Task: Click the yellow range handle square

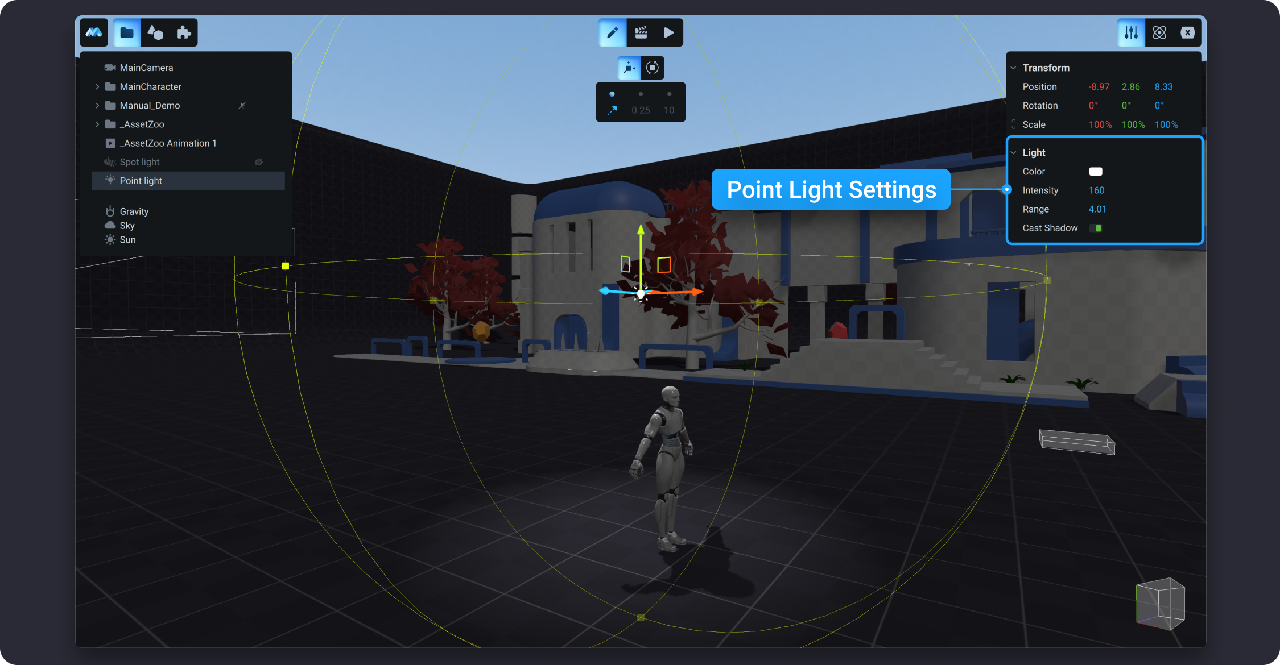Action: [286, 266]
